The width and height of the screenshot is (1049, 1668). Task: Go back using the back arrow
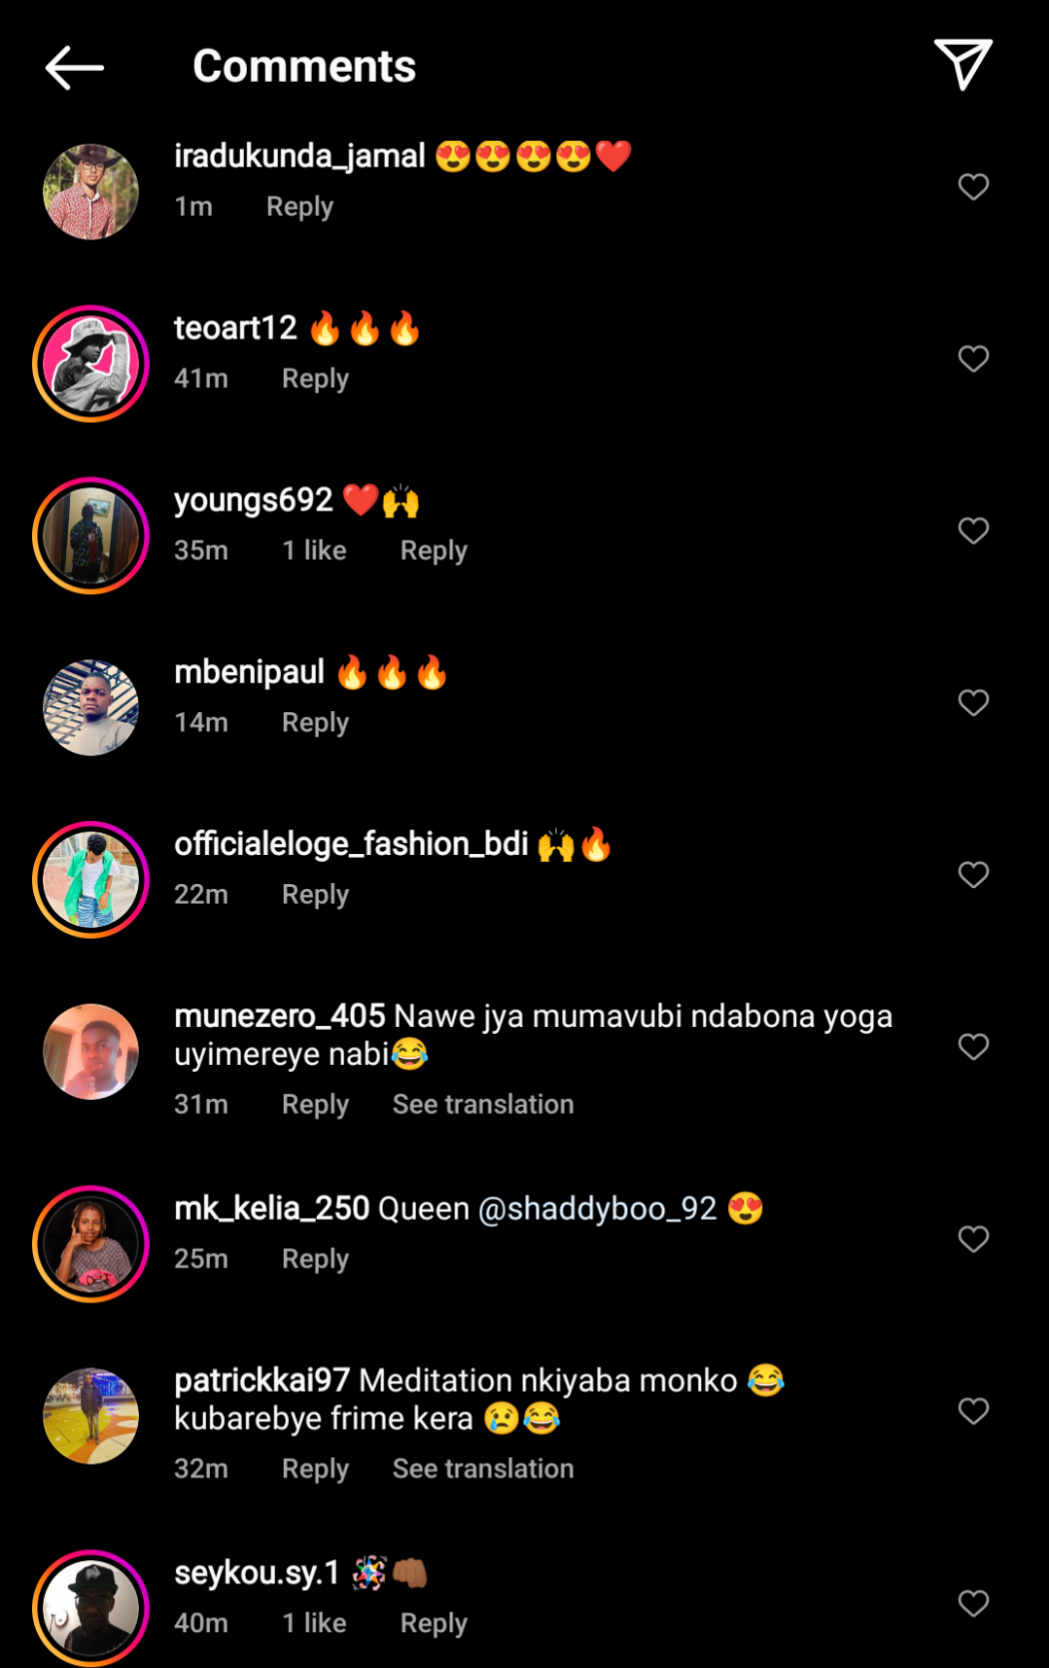(74, 67)
